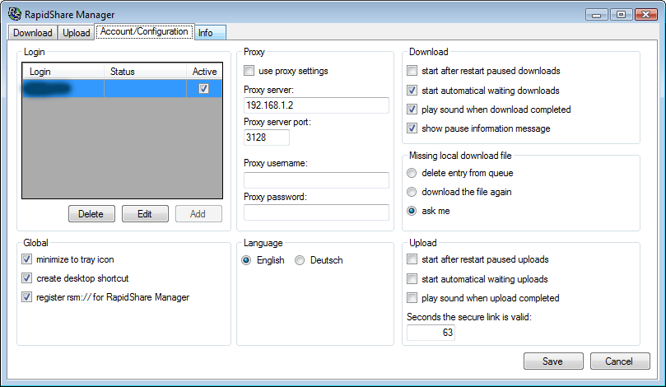Uncheck the Active checkbox for the login
Viewport: 666px width, 387px height.
[204, 88]
